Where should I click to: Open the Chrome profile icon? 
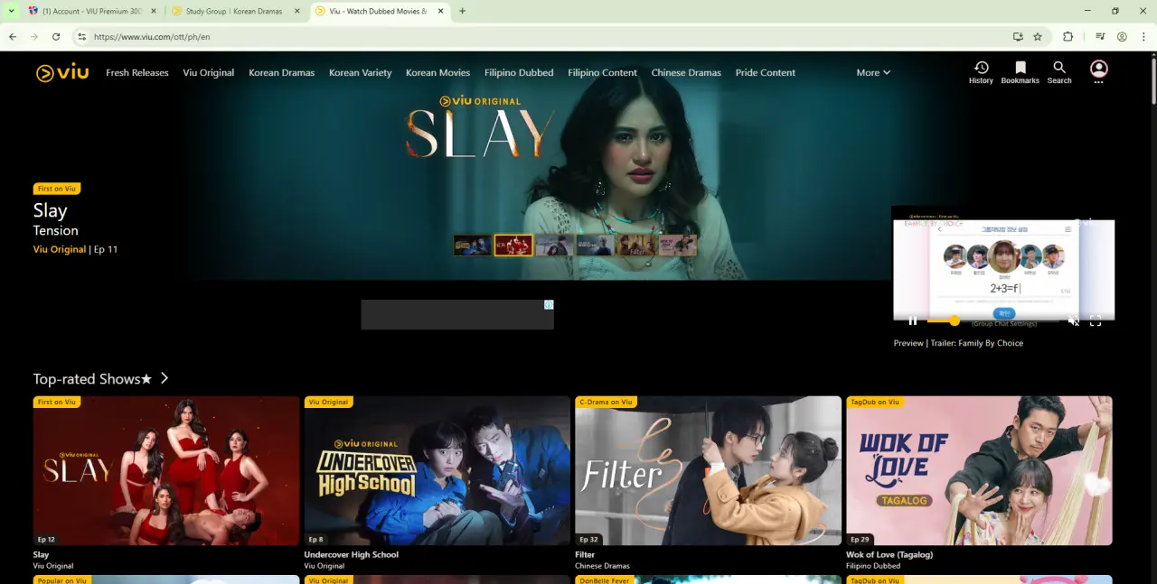pos(1122,37)
